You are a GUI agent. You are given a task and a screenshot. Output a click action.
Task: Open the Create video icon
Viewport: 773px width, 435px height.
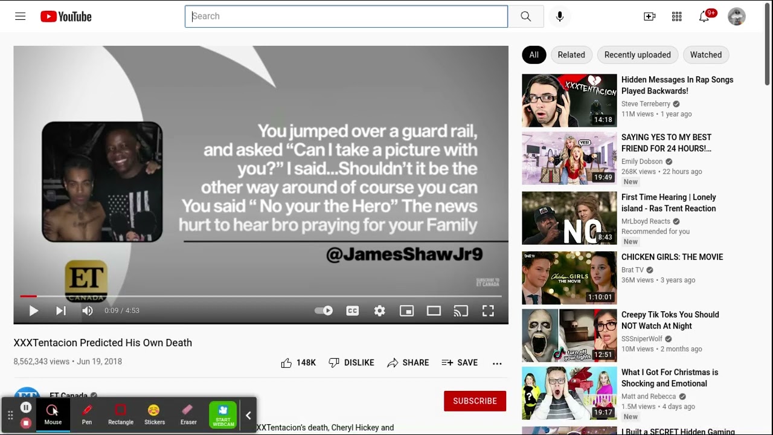[650, 16]
